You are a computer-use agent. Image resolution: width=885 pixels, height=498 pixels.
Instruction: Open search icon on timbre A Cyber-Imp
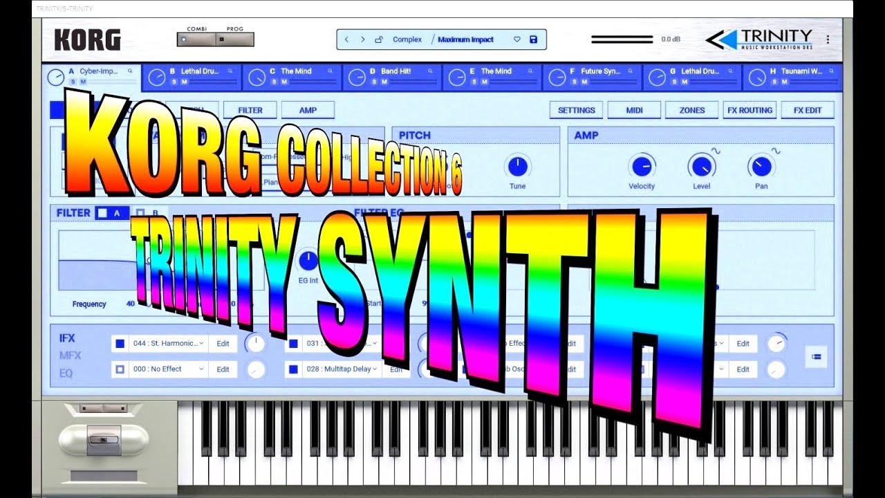(x=130, y=71)
